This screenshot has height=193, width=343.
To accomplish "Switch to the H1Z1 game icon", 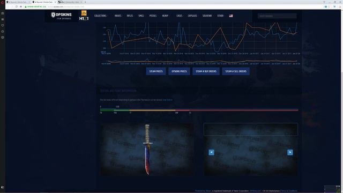I will pyautogui.click(x=84, y=16).
